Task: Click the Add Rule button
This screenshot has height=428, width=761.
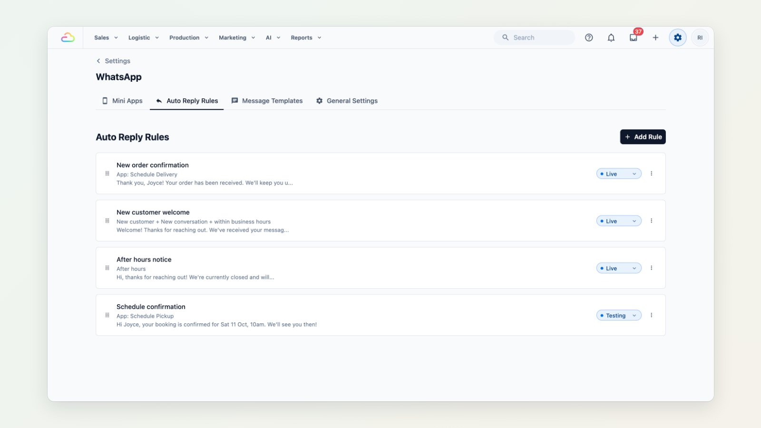Action: click(x=643, y=137)
